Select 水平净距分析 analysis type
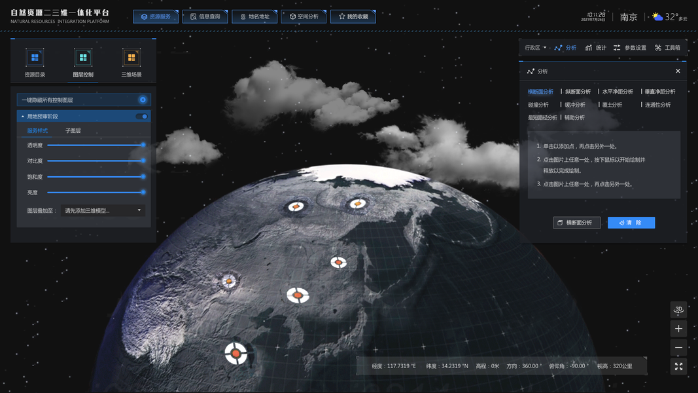This screenshot has width=698, height=393. [618, 91]
